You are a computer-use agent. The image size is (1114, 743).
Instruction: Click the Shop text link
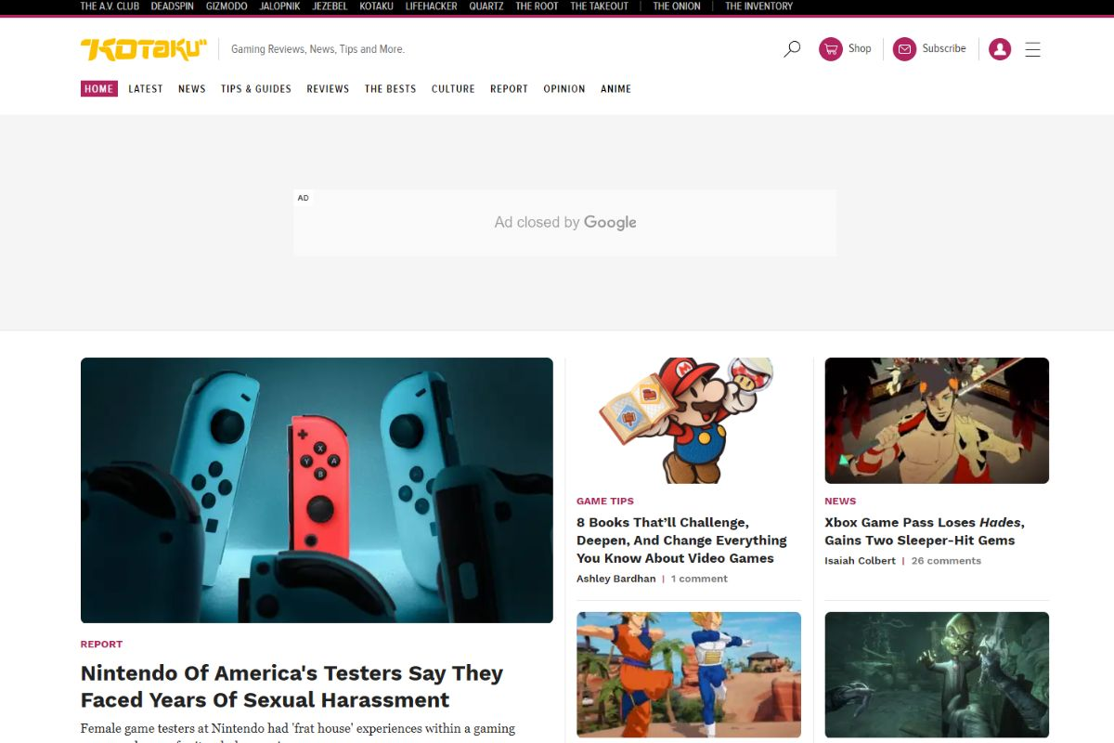(x=860, y=48)
